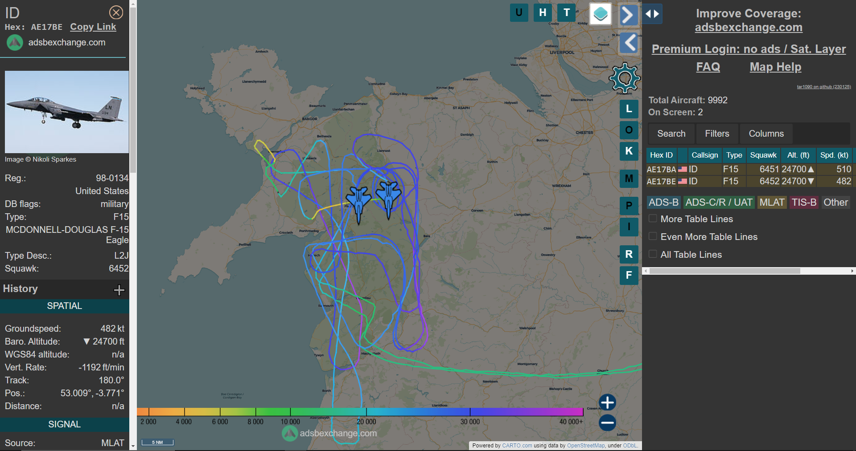Switch to the Columns tab

(766, 134)
